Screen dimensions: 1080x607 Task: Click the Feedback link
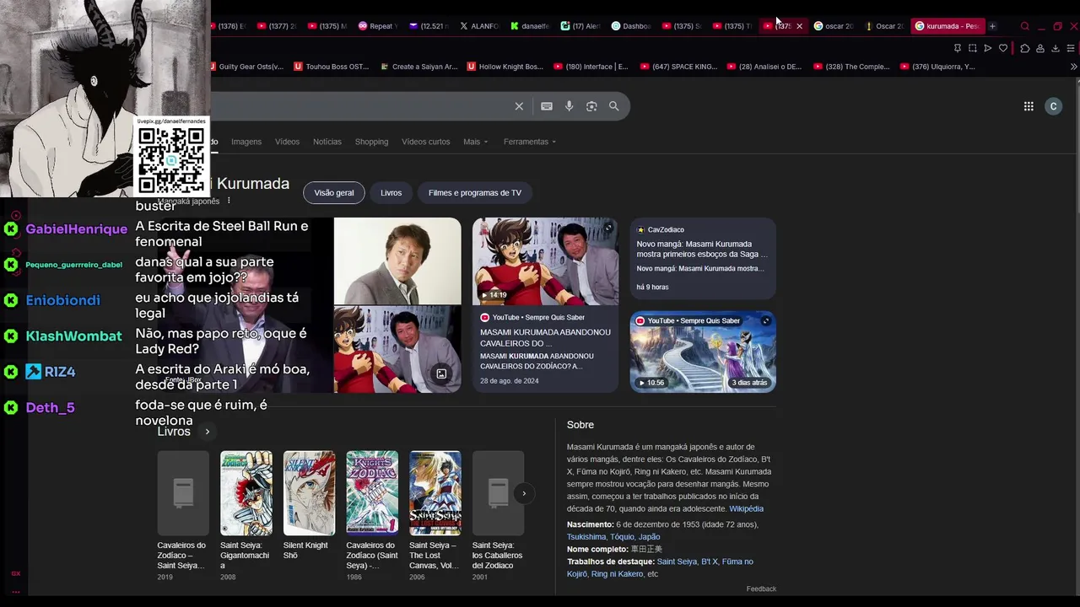761,588
